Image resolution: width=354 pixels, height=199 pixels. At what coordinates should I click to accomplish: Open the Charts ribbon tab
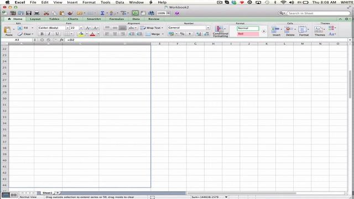click(73, 19)
